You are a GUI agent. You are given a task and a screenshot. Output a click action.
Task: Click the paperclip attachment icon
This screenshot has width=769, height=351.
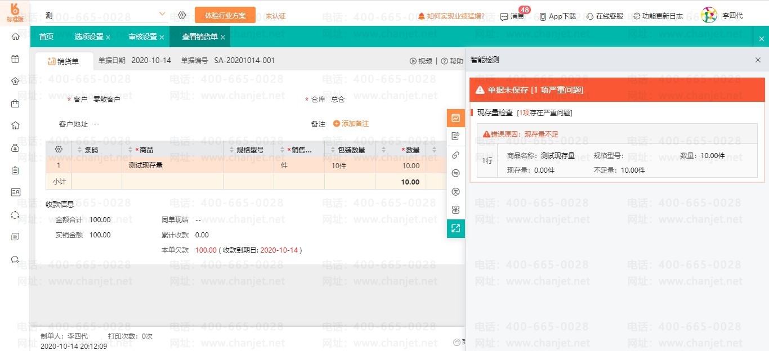(455, 155)
